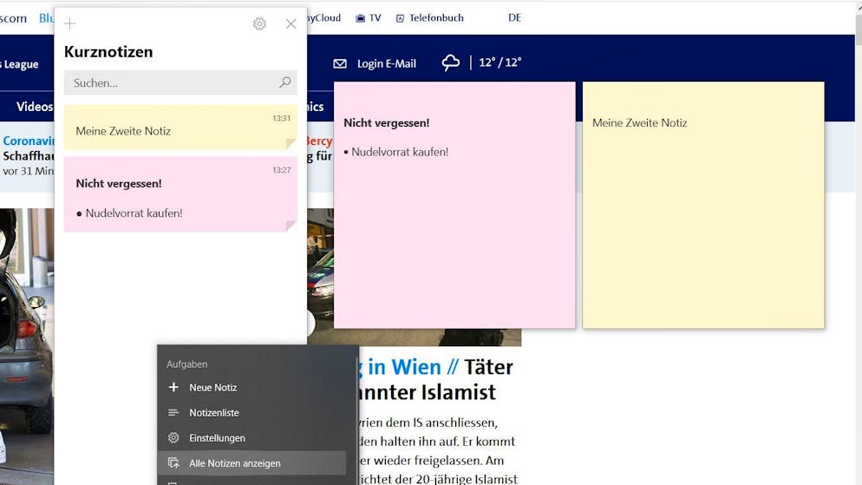Close the Kurznotizen notes list panel
Image resolution: width=862 pixels, height=485 pixels.
291,24
